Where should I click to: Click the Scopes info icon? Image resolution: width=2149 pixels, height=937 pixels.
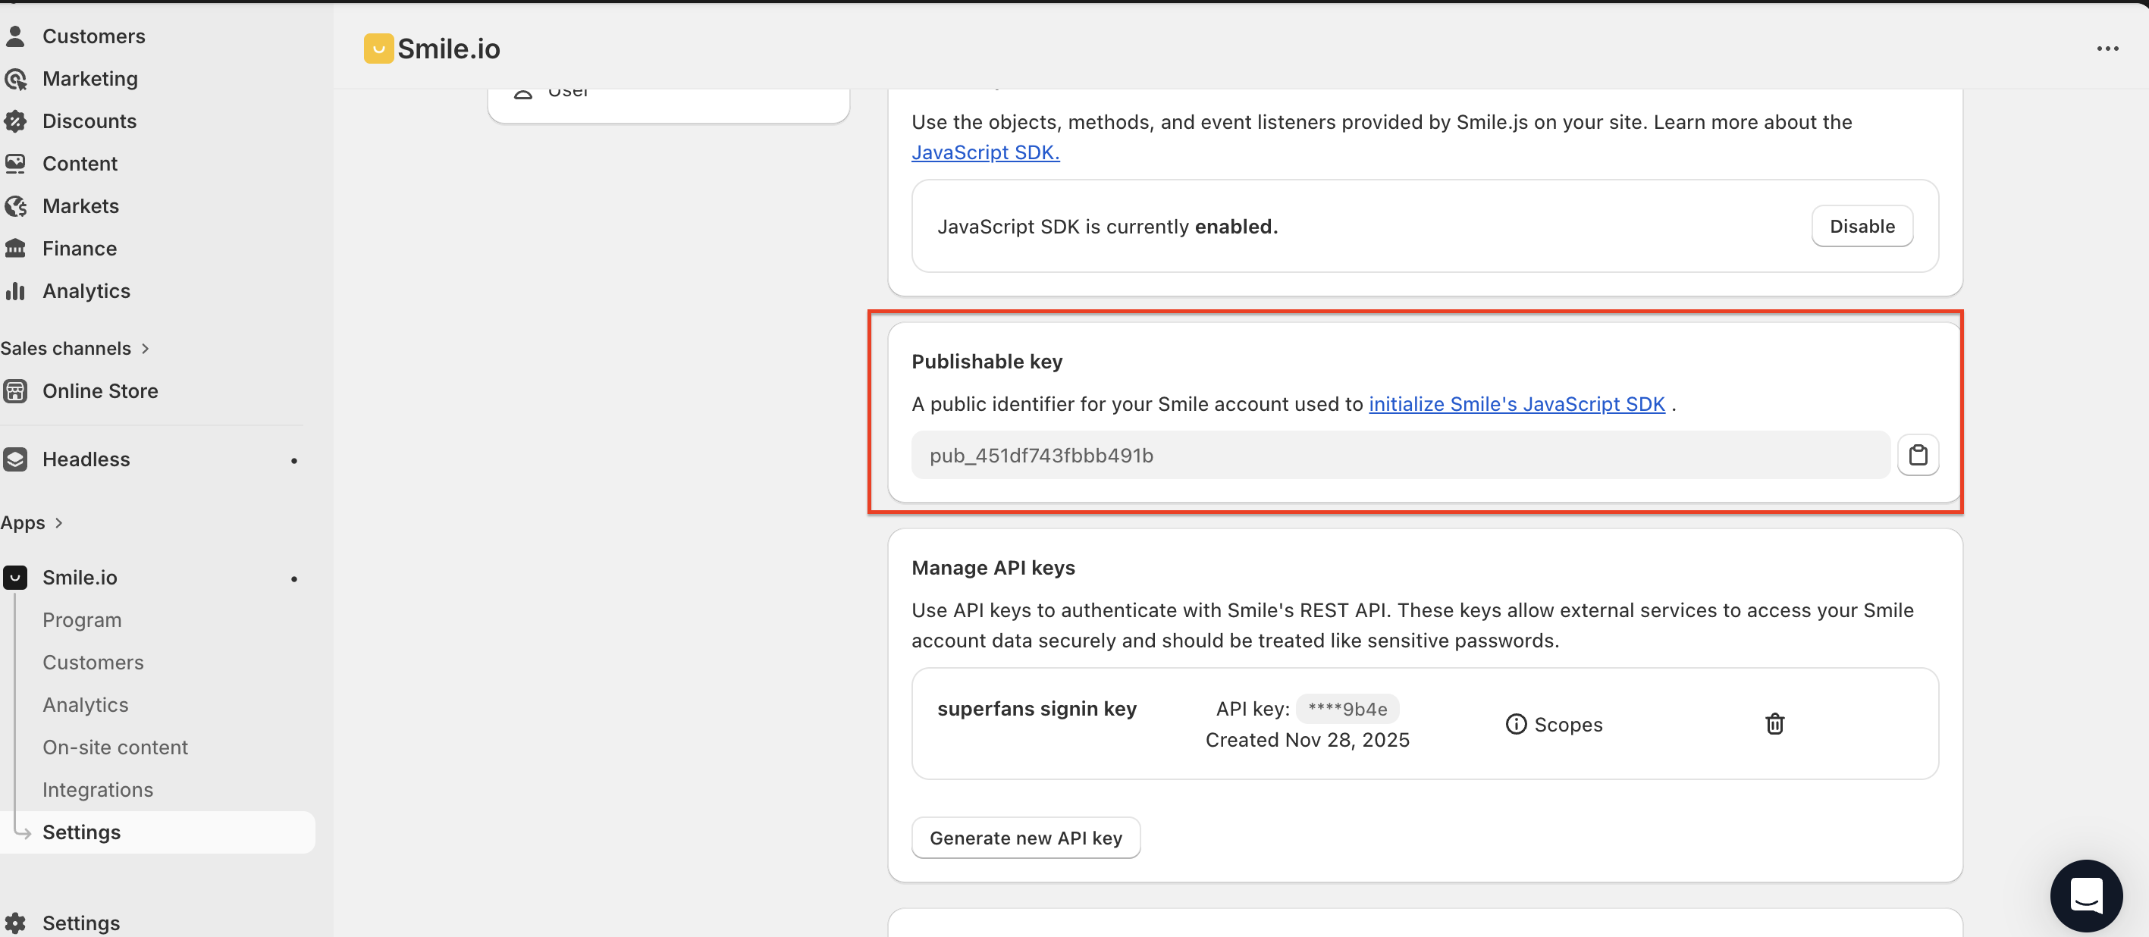coord(1515,723)
